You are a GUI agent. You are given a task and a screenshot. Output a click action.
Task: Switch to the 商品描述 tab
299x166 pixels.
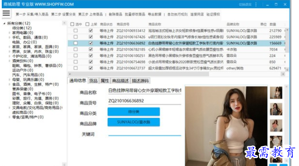point(120,81)
